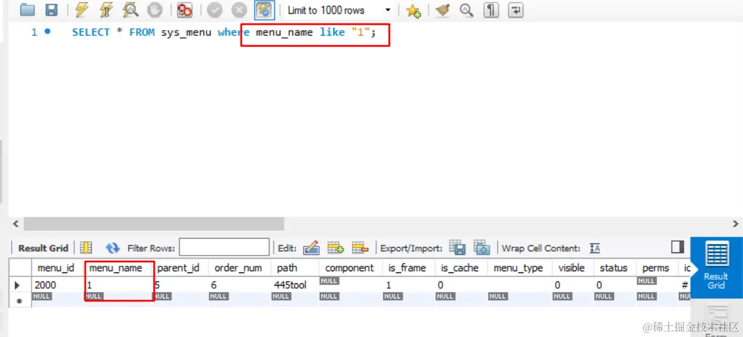Edit current row pencil icon
The image size is (743, 337).
pyautogui.click(x=311, y=248)
